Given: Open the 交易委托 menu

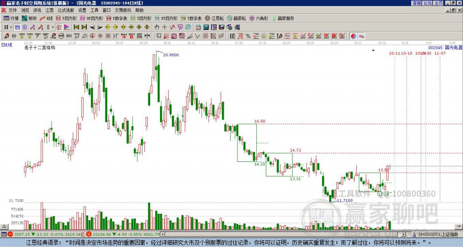Looking at the screenshot, I should pos(123,10).
